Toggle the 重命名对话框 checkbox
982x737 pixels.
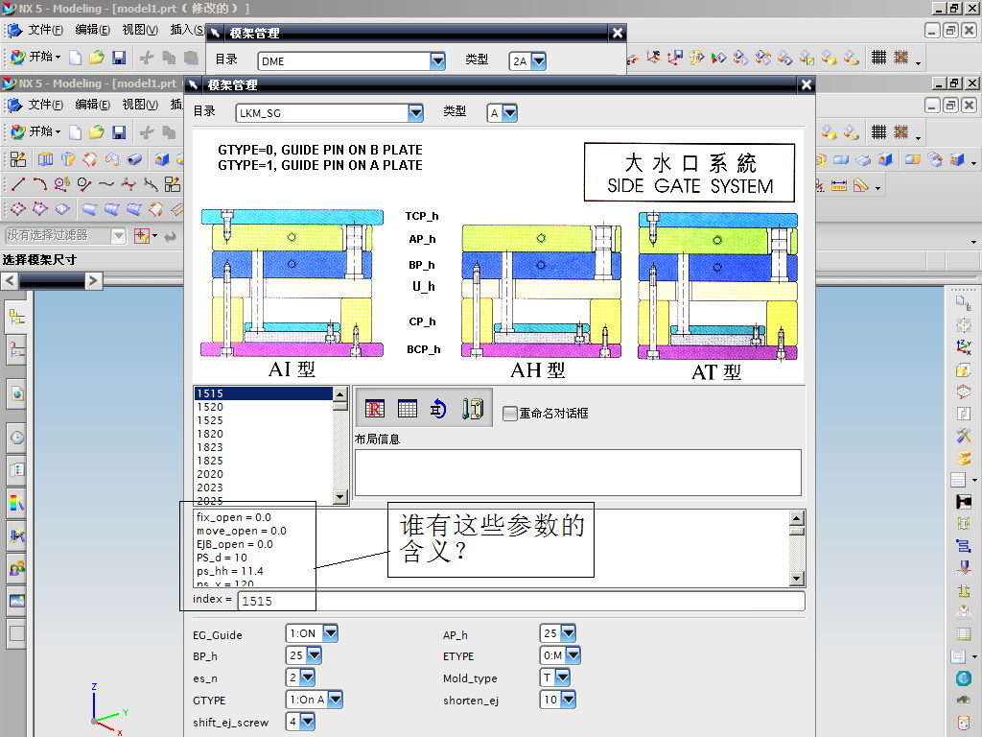510,413
